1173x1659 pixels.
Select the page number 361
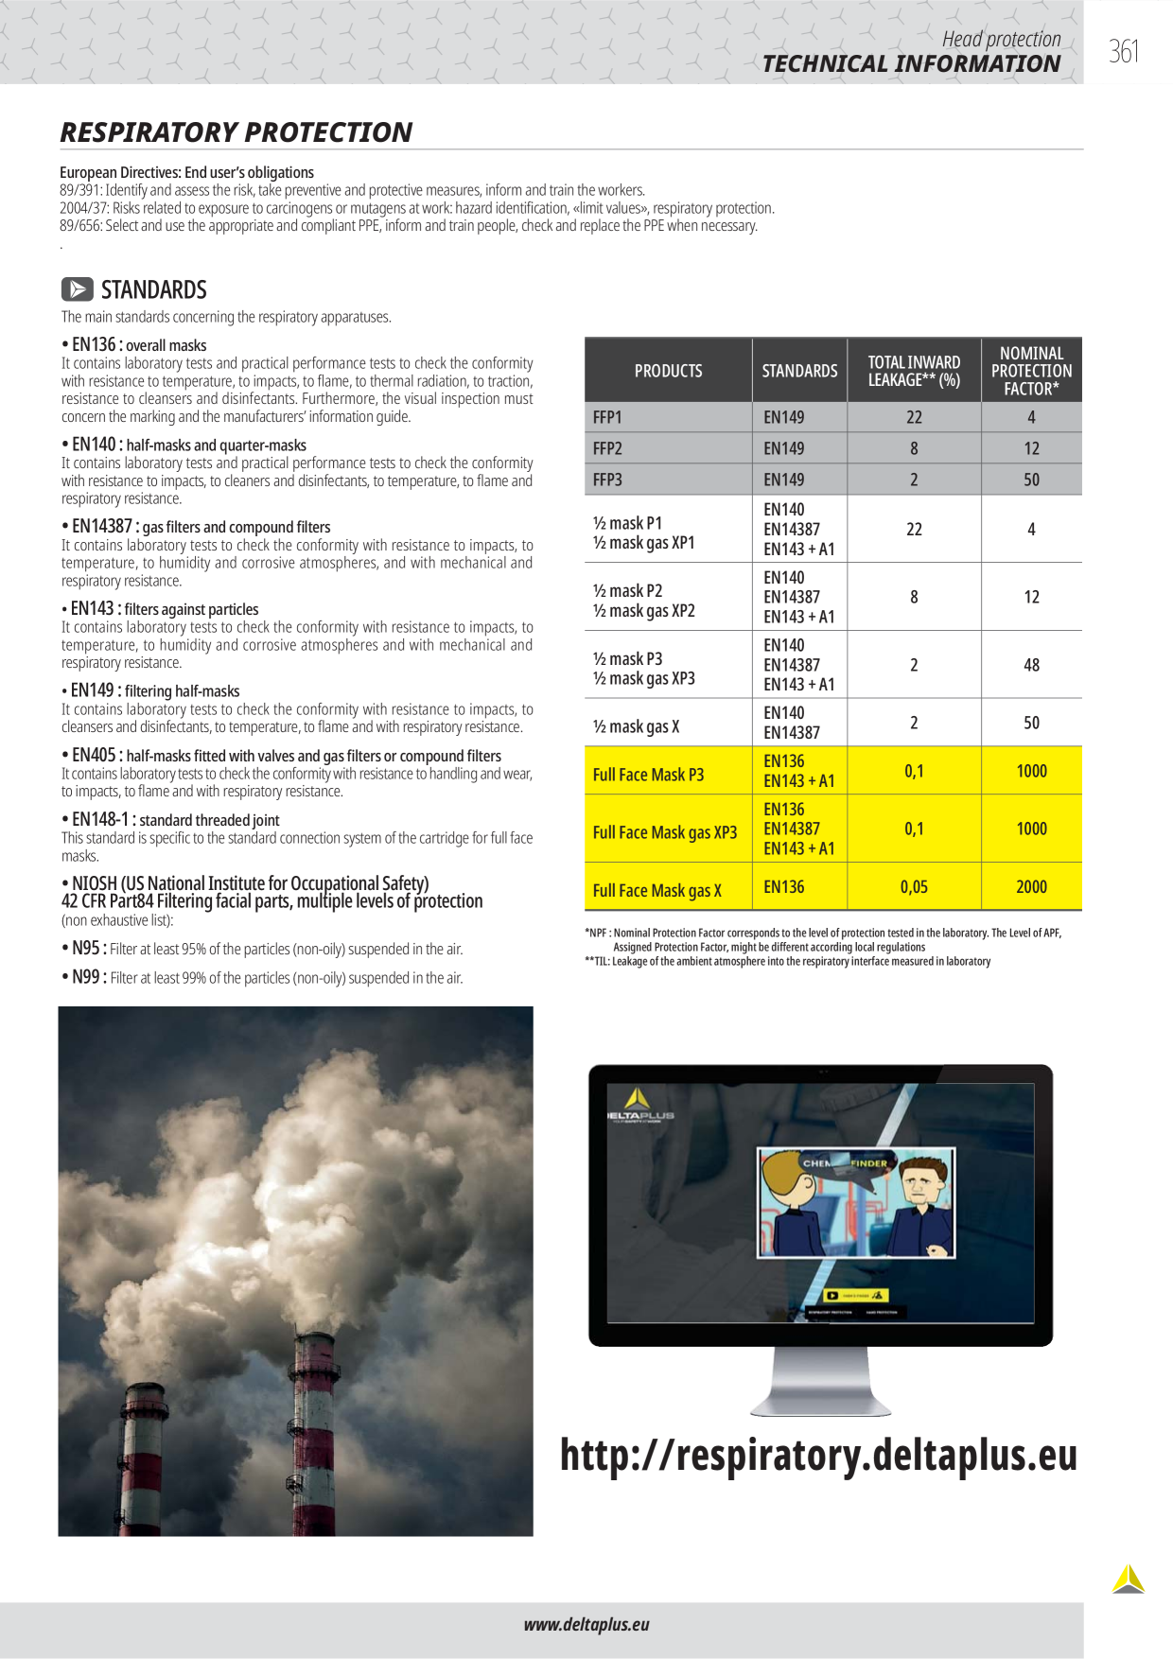tap(1124, 51)
